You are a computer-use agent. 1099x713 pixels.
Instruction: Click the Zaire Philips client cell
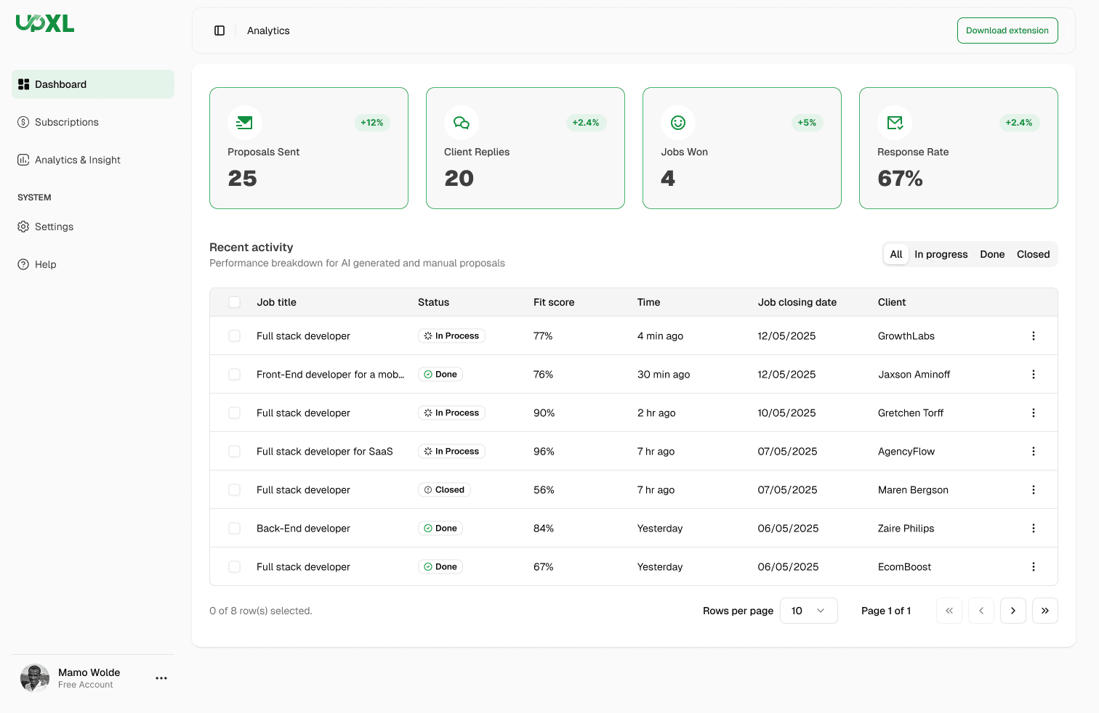coord(906,528)
